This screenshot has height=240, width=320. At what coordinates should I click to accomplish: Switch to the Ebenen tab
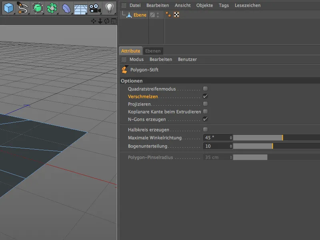tap(153, 51)
